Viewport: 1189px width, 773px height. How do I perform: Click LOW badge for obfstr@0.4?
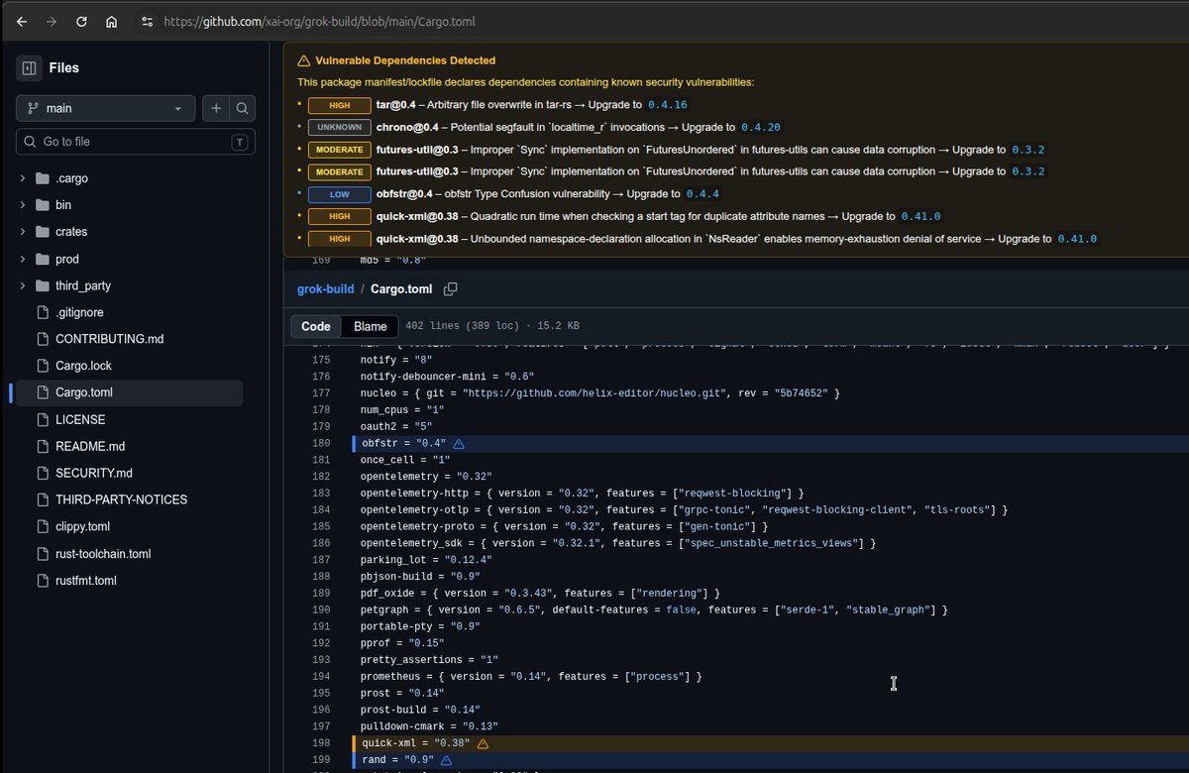(x=339, y=194)
